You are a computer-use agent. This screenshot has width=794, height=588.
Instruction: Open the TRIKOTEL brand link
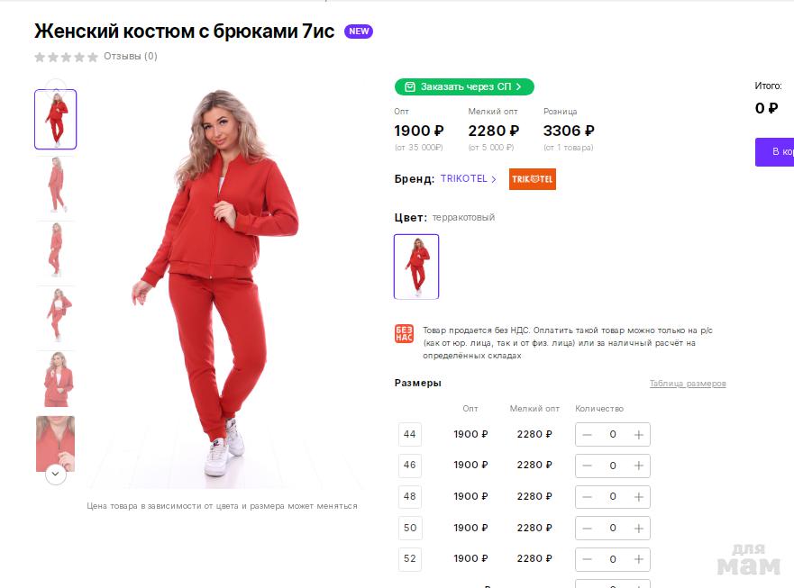[468, 179]
